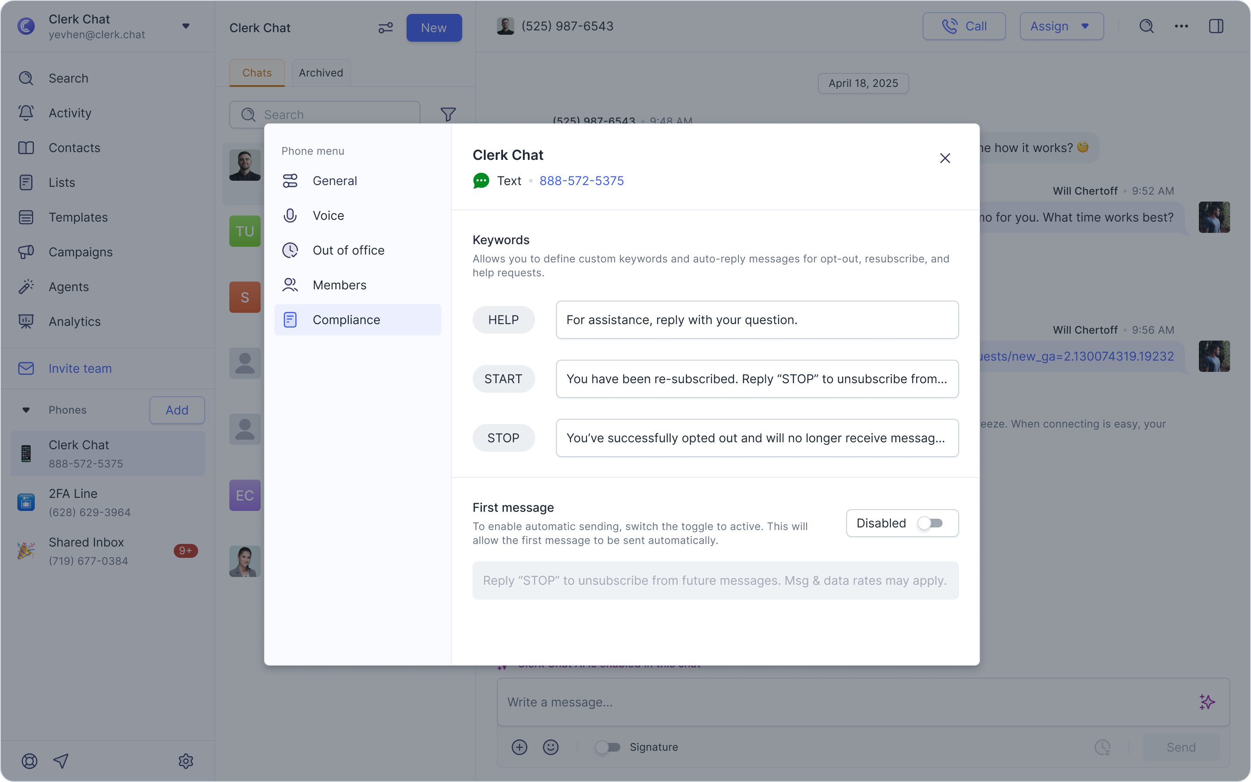The height and width of the screenshot is (782, 1251).
Task: Open the three-dots more options menu
Action: point(1181,27)
